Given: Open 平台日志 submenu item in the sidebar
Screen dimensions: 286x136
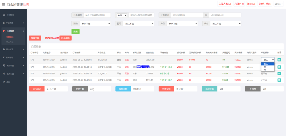Looking at the screenshot, I should coord(10,42).
